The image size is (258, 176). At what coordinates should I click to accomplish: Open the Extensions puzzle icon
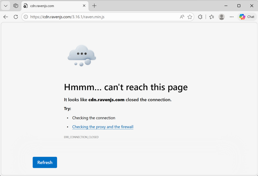pyautogui.click(x=200, y=17)
